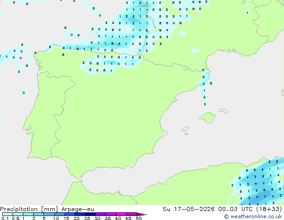
Task: Click the time range "00..03 UTC"
Action: (235, 209)
